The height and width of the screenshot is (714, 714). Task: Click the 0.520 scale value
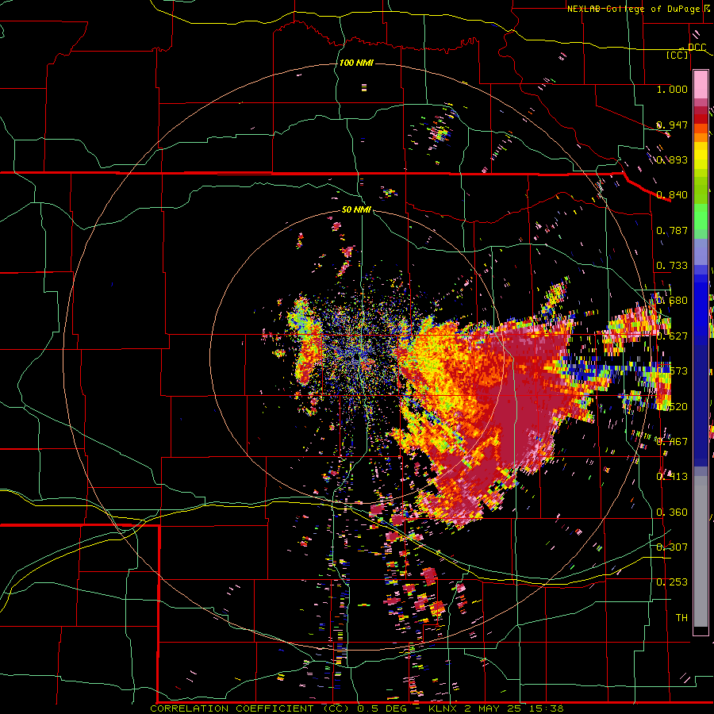[672, 406]
